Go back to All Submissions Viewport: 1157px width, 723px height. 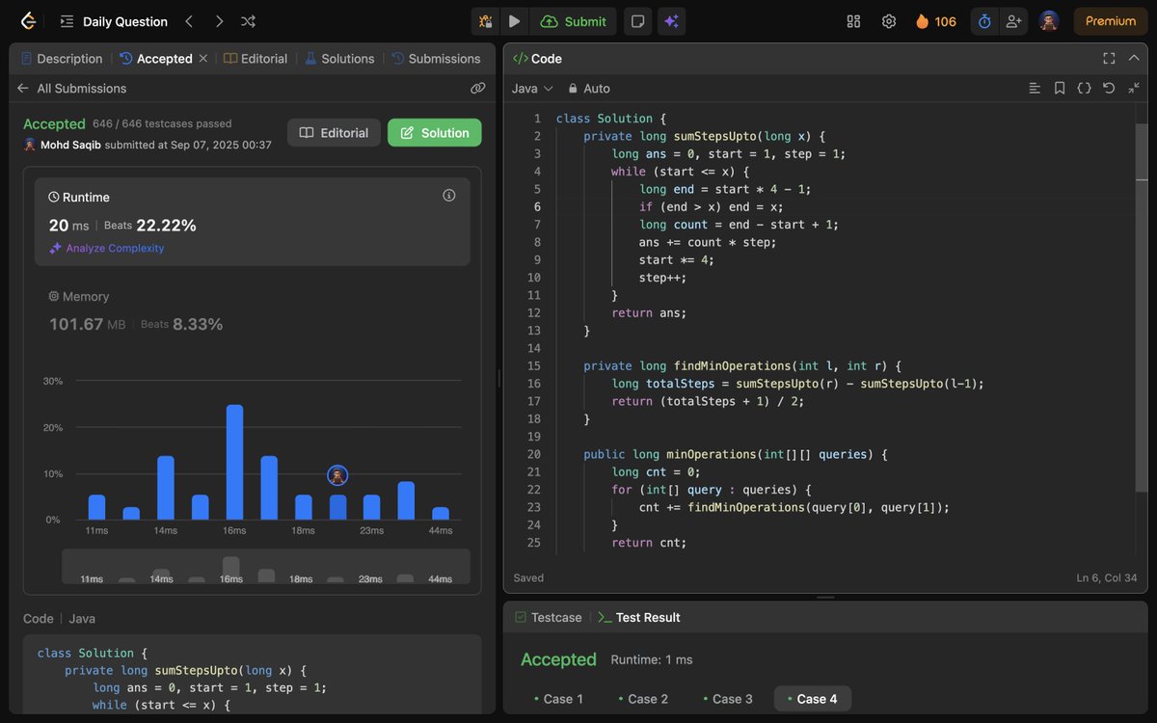pos(71,89)
